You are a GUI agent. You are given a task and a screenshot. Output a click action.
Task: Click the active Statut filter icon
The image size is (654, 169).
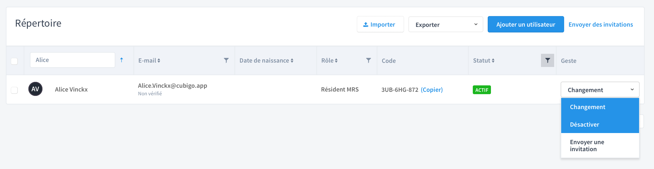(547, 60)
